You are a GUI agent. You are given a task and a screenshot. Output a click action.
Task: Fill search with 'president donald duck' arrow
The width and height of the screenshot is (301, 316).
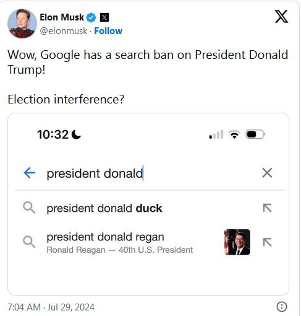267,208
